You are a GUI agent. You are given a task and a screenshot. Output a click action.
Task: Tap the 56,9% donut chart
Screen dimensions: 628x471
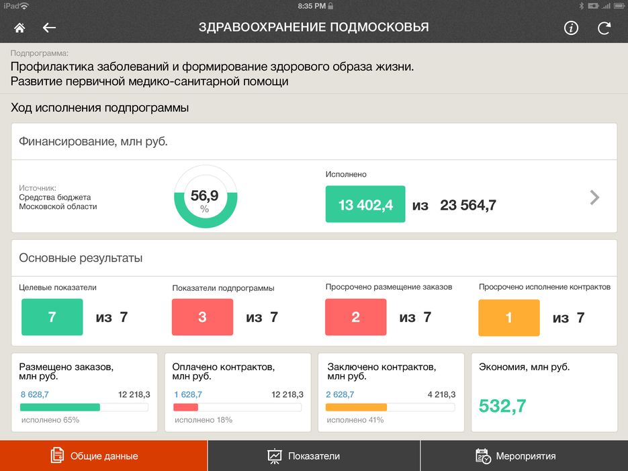pos(205,198)
